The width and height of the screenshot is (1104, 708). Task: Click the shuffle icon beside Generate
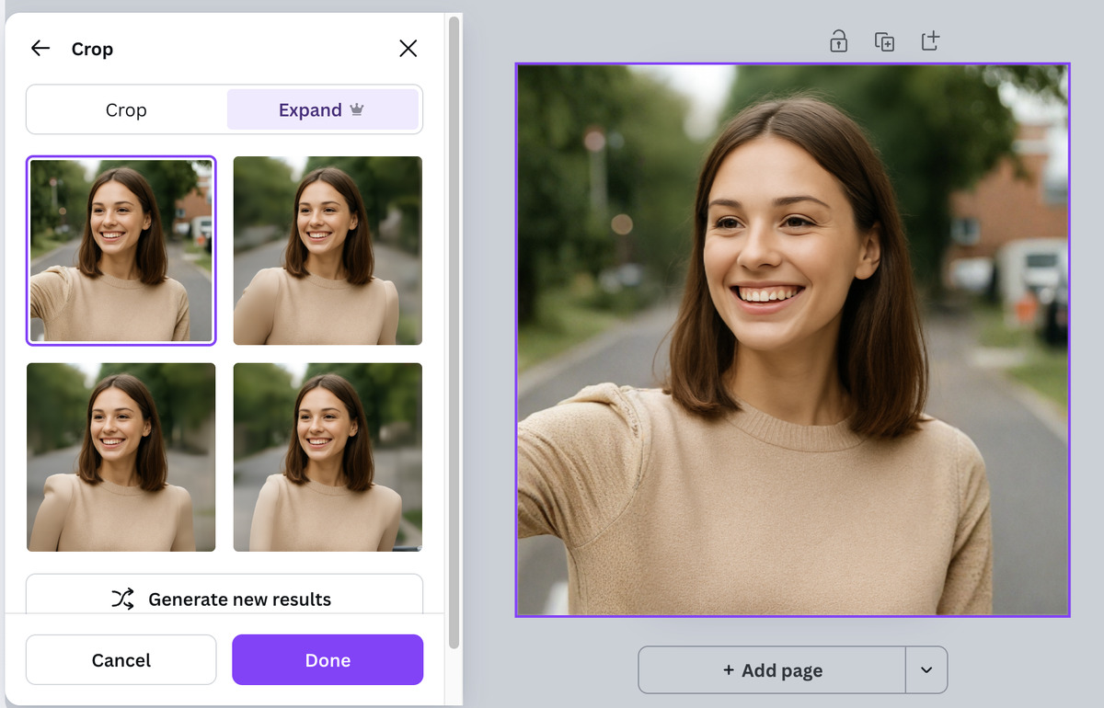[x=122, y=600]
